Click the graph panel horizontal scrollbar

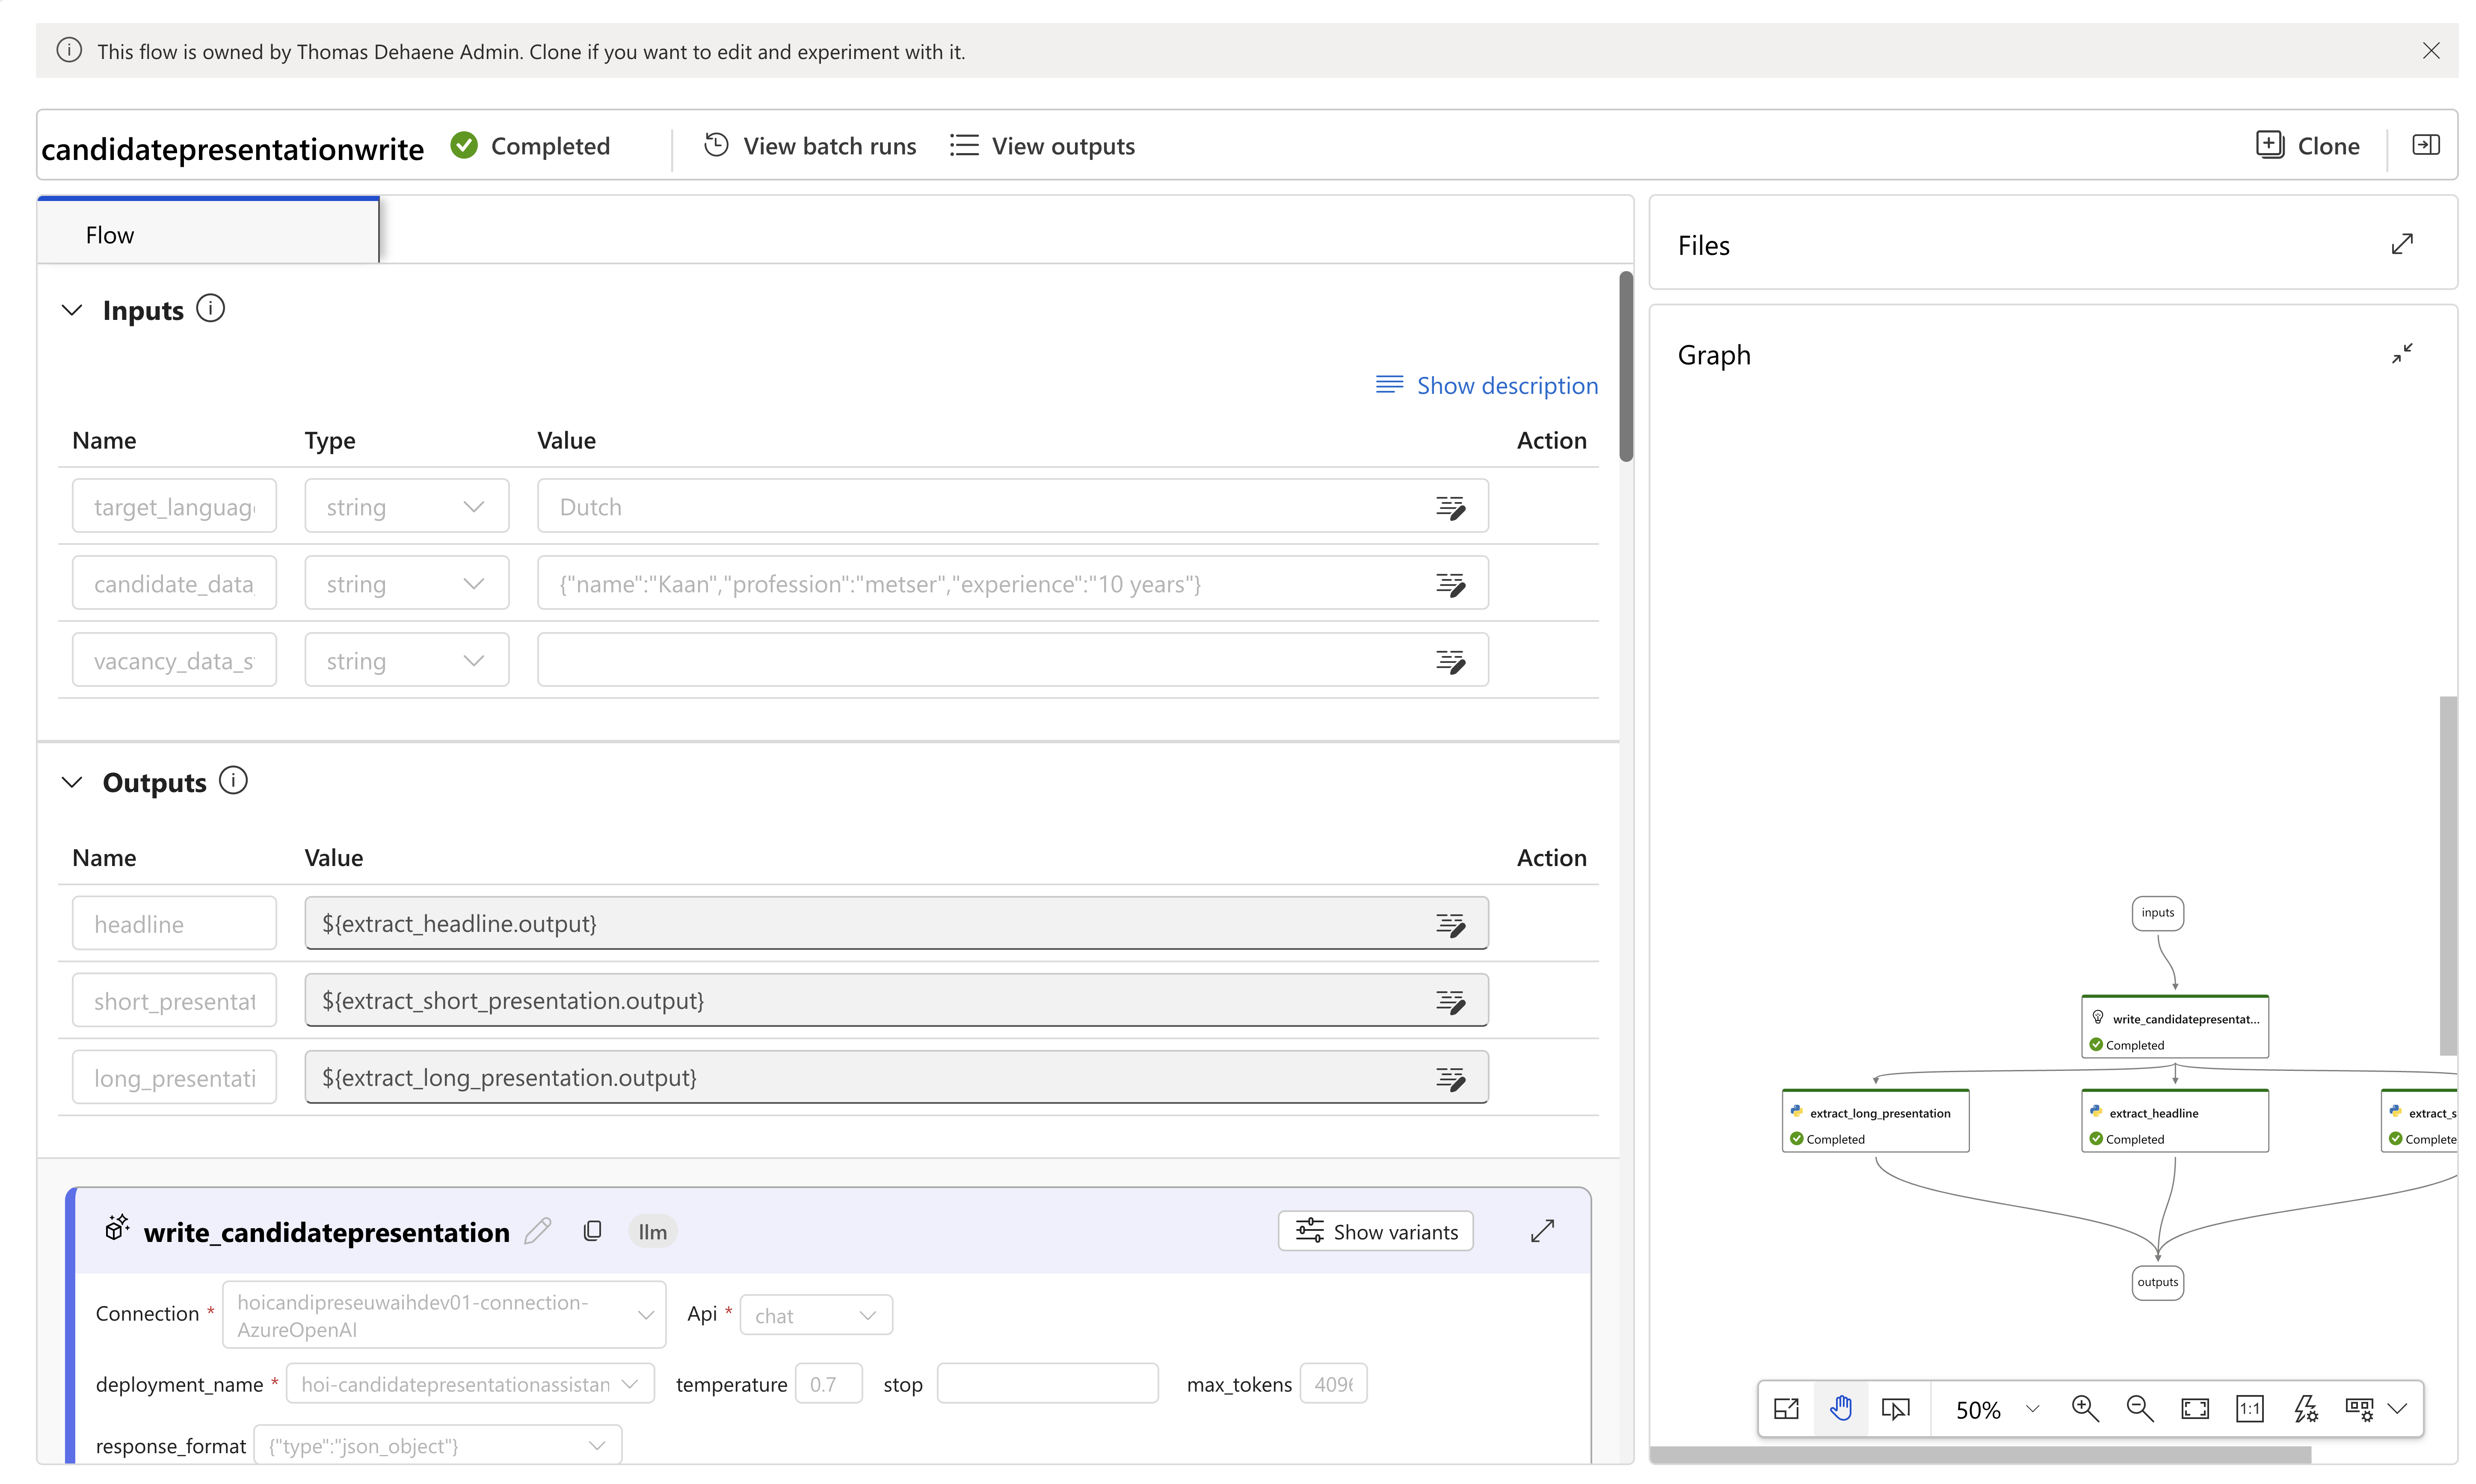(1981, 1454)
